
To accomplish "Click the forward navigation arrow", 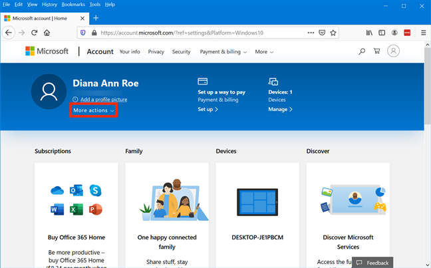I will [21, 33].
